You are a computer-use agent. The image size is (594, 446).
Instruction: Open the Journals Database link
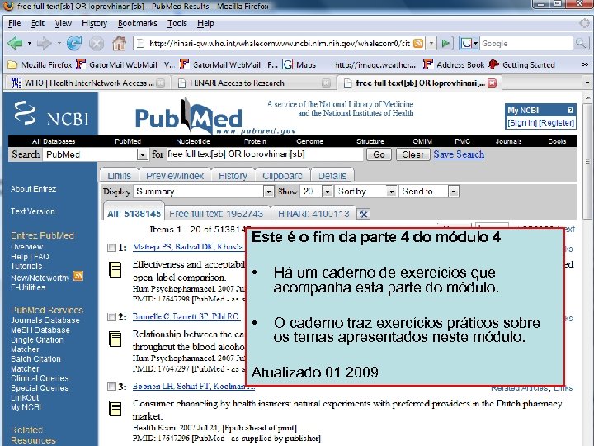coord(45,320)
